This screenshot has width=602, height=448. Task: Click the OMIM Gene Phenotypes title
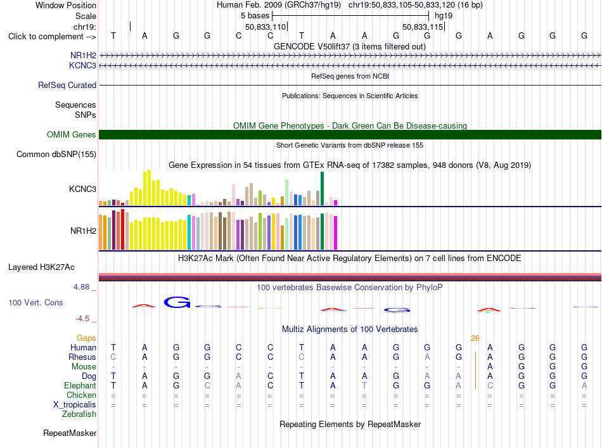350,125
